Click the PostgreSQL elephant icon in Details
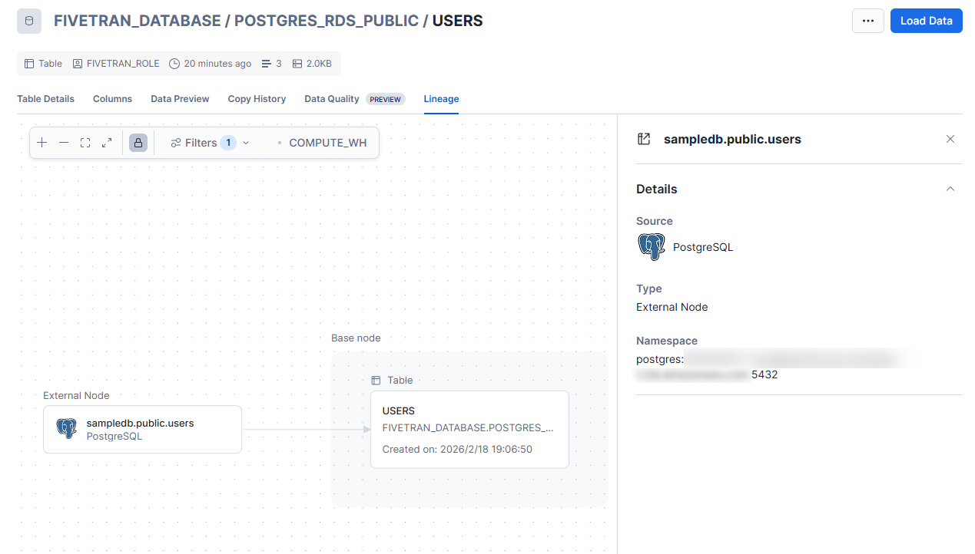This screenshot has width=975, height=554. tap(652, 247)
